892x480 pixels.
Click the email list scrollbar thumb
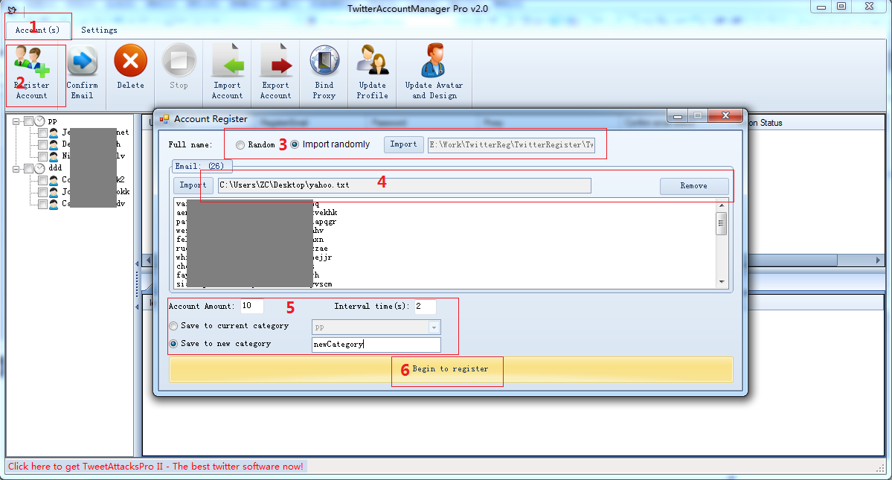(x=722, y=223)
